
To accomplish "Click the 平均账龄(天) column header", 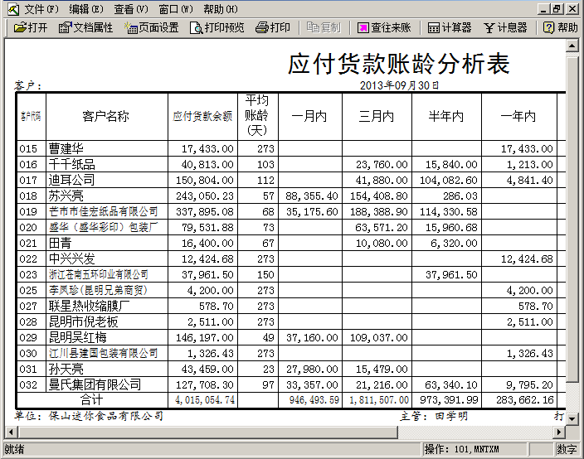I will [x=258, y=116].
